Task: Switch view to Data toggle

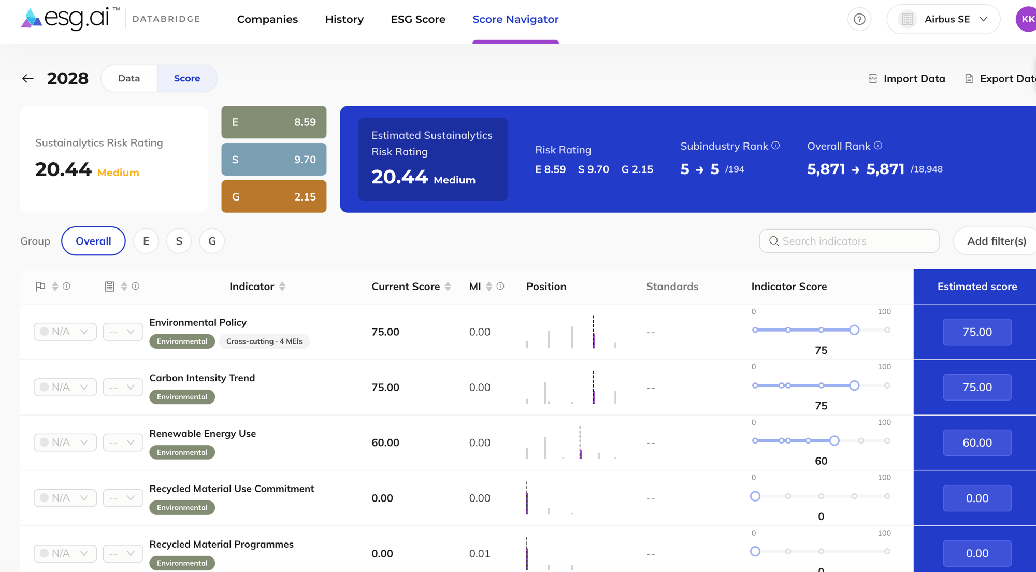Action: coord(129,78)
